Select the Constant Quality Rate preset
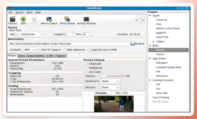Viewport: 197px width, 119px height. (x=169, y=67)
